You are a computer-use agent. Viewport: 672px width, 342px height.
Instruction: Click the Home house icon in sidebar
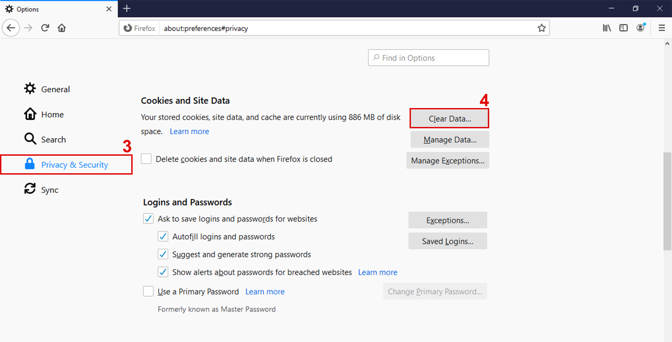[x=30, y=114]
